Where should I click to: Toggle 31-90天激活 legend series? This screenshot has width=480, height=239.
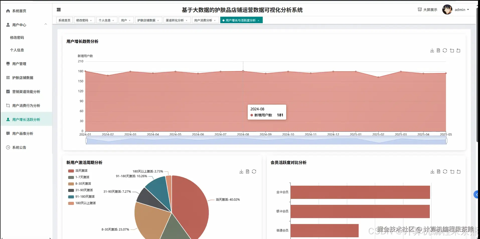coord(81,190)
